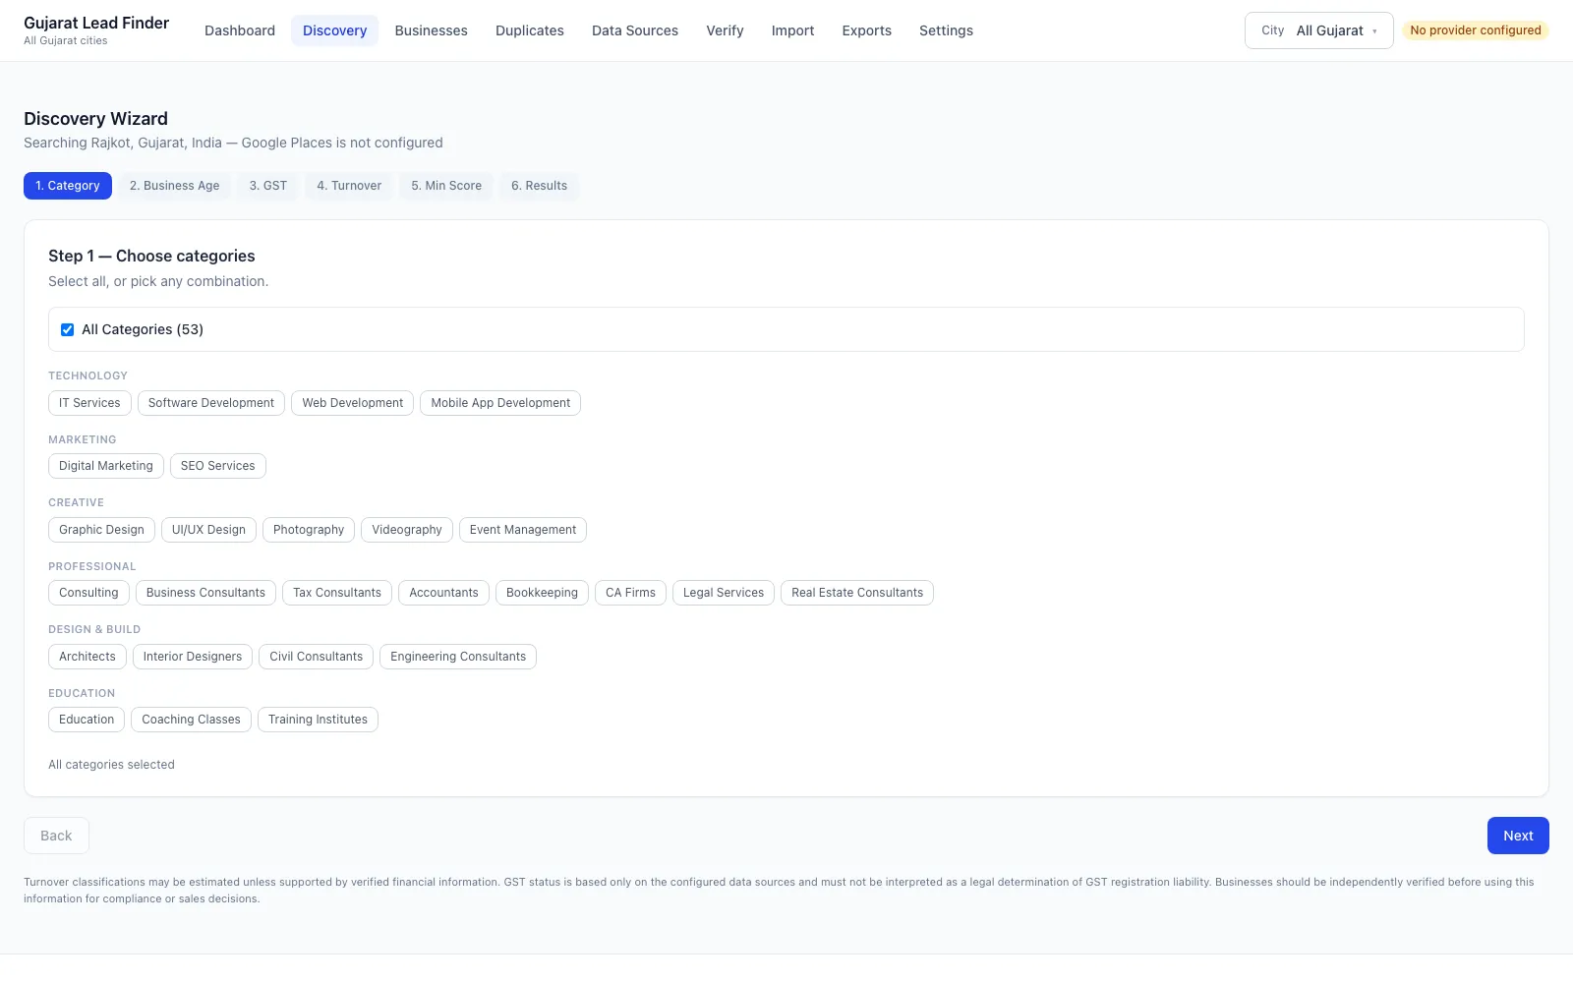The width and height of the screenshot is (1573, 983).
Task: Select the Real Estate Consultants category
Action: (857, 593)
